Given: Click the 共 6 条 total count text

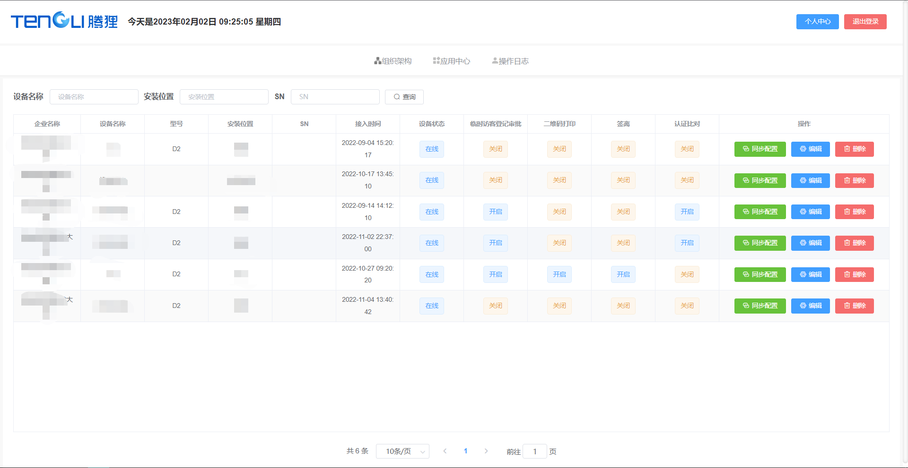Looking at the screenshot, I should 357,451.
